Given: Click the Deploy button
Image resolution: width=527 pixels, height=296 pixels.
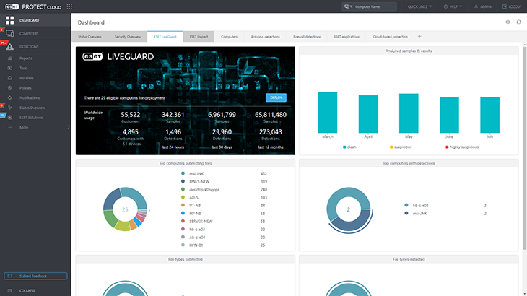Looking at the screenshot, I should coord(276,97).
